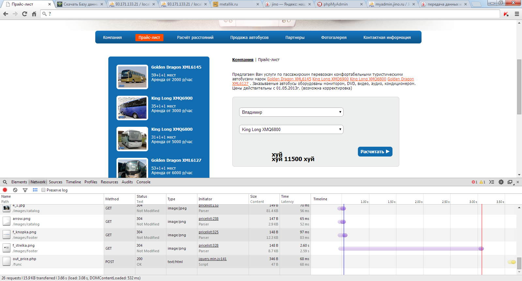Enable Preserve log checkbox
This screenshot has height=281, width=522.
43,190
